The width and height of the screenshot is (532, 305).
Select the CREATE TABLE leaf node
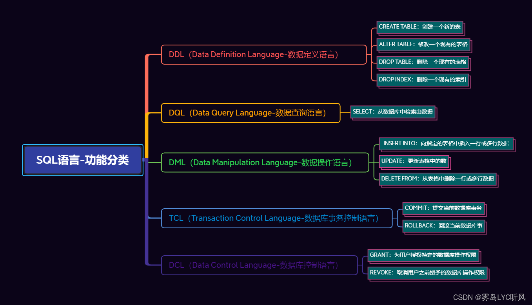(421, 27)
